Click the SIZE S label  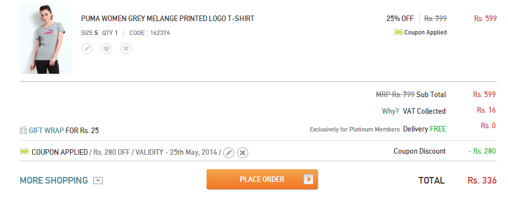point(89,33)
